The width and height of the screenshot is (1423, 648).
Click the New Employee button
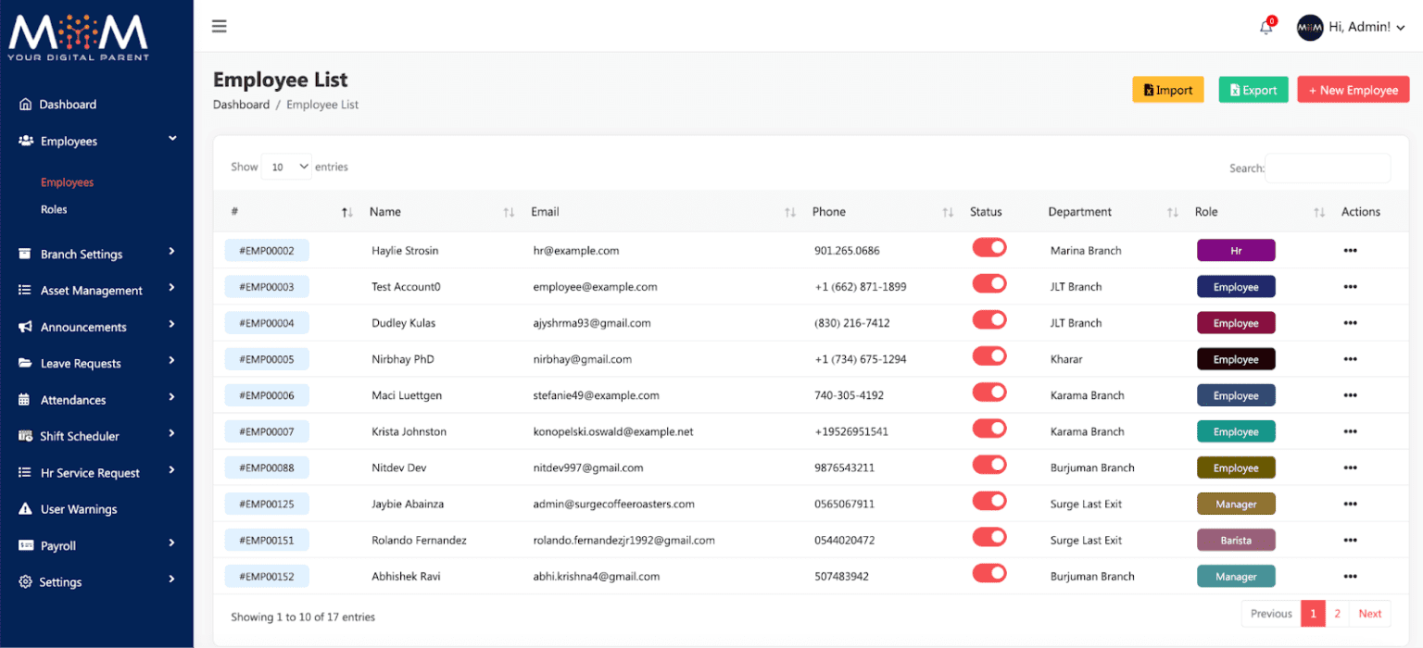tap(1353, 90)
